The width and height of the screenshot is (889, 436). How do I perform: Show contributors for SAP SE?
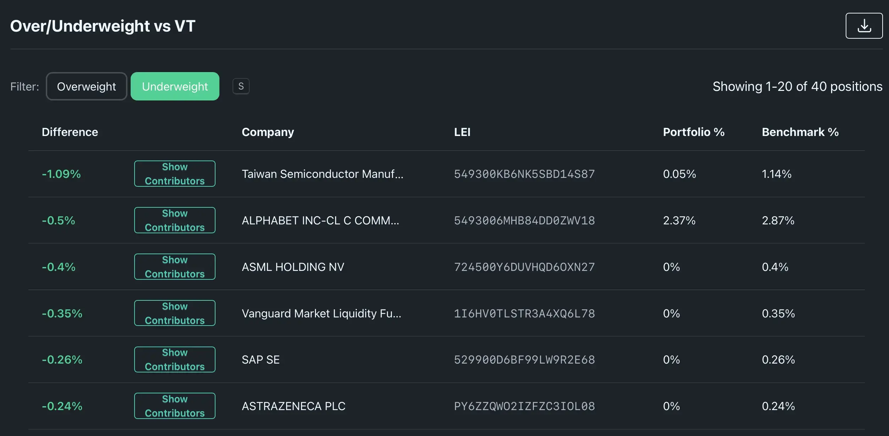pyautogui.click(x=175, y=359)
